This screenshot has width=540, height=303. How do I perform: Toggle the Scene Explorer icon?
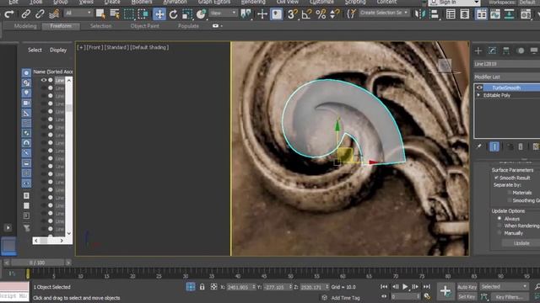click(451, 14)
